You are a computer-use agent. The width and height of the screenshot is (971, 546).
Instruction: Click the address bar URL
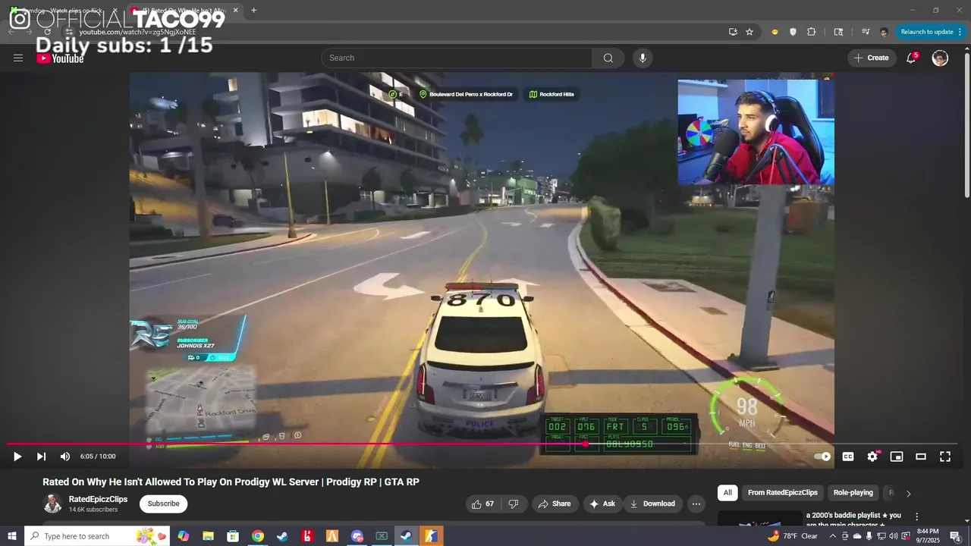[137, 32]
